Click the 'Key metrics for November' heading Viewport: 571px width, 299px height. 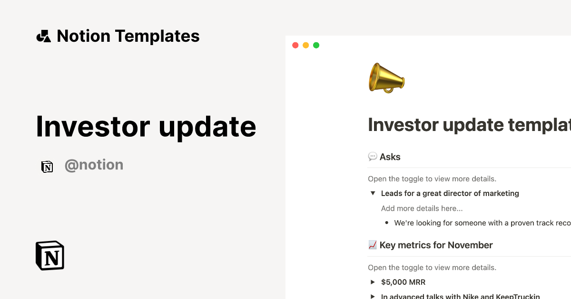pyautogui.click(x=436, y=245)
